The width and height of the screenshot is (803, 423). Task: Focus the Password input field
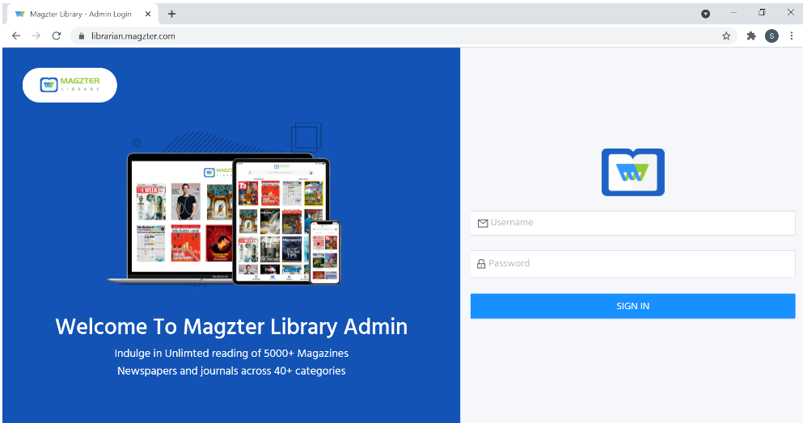pos(633,264)
